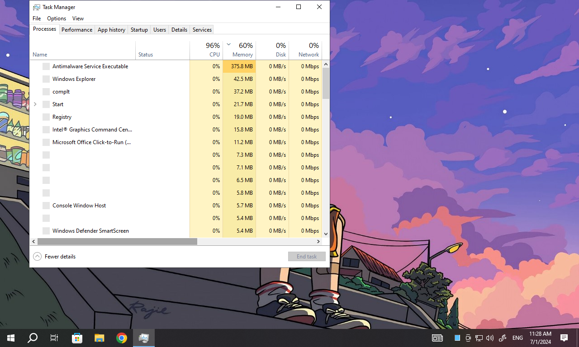Click the icon of the unnamed 6.5 MB process
The height and width of the screenshot is (347, 579).
pos(46,180)
